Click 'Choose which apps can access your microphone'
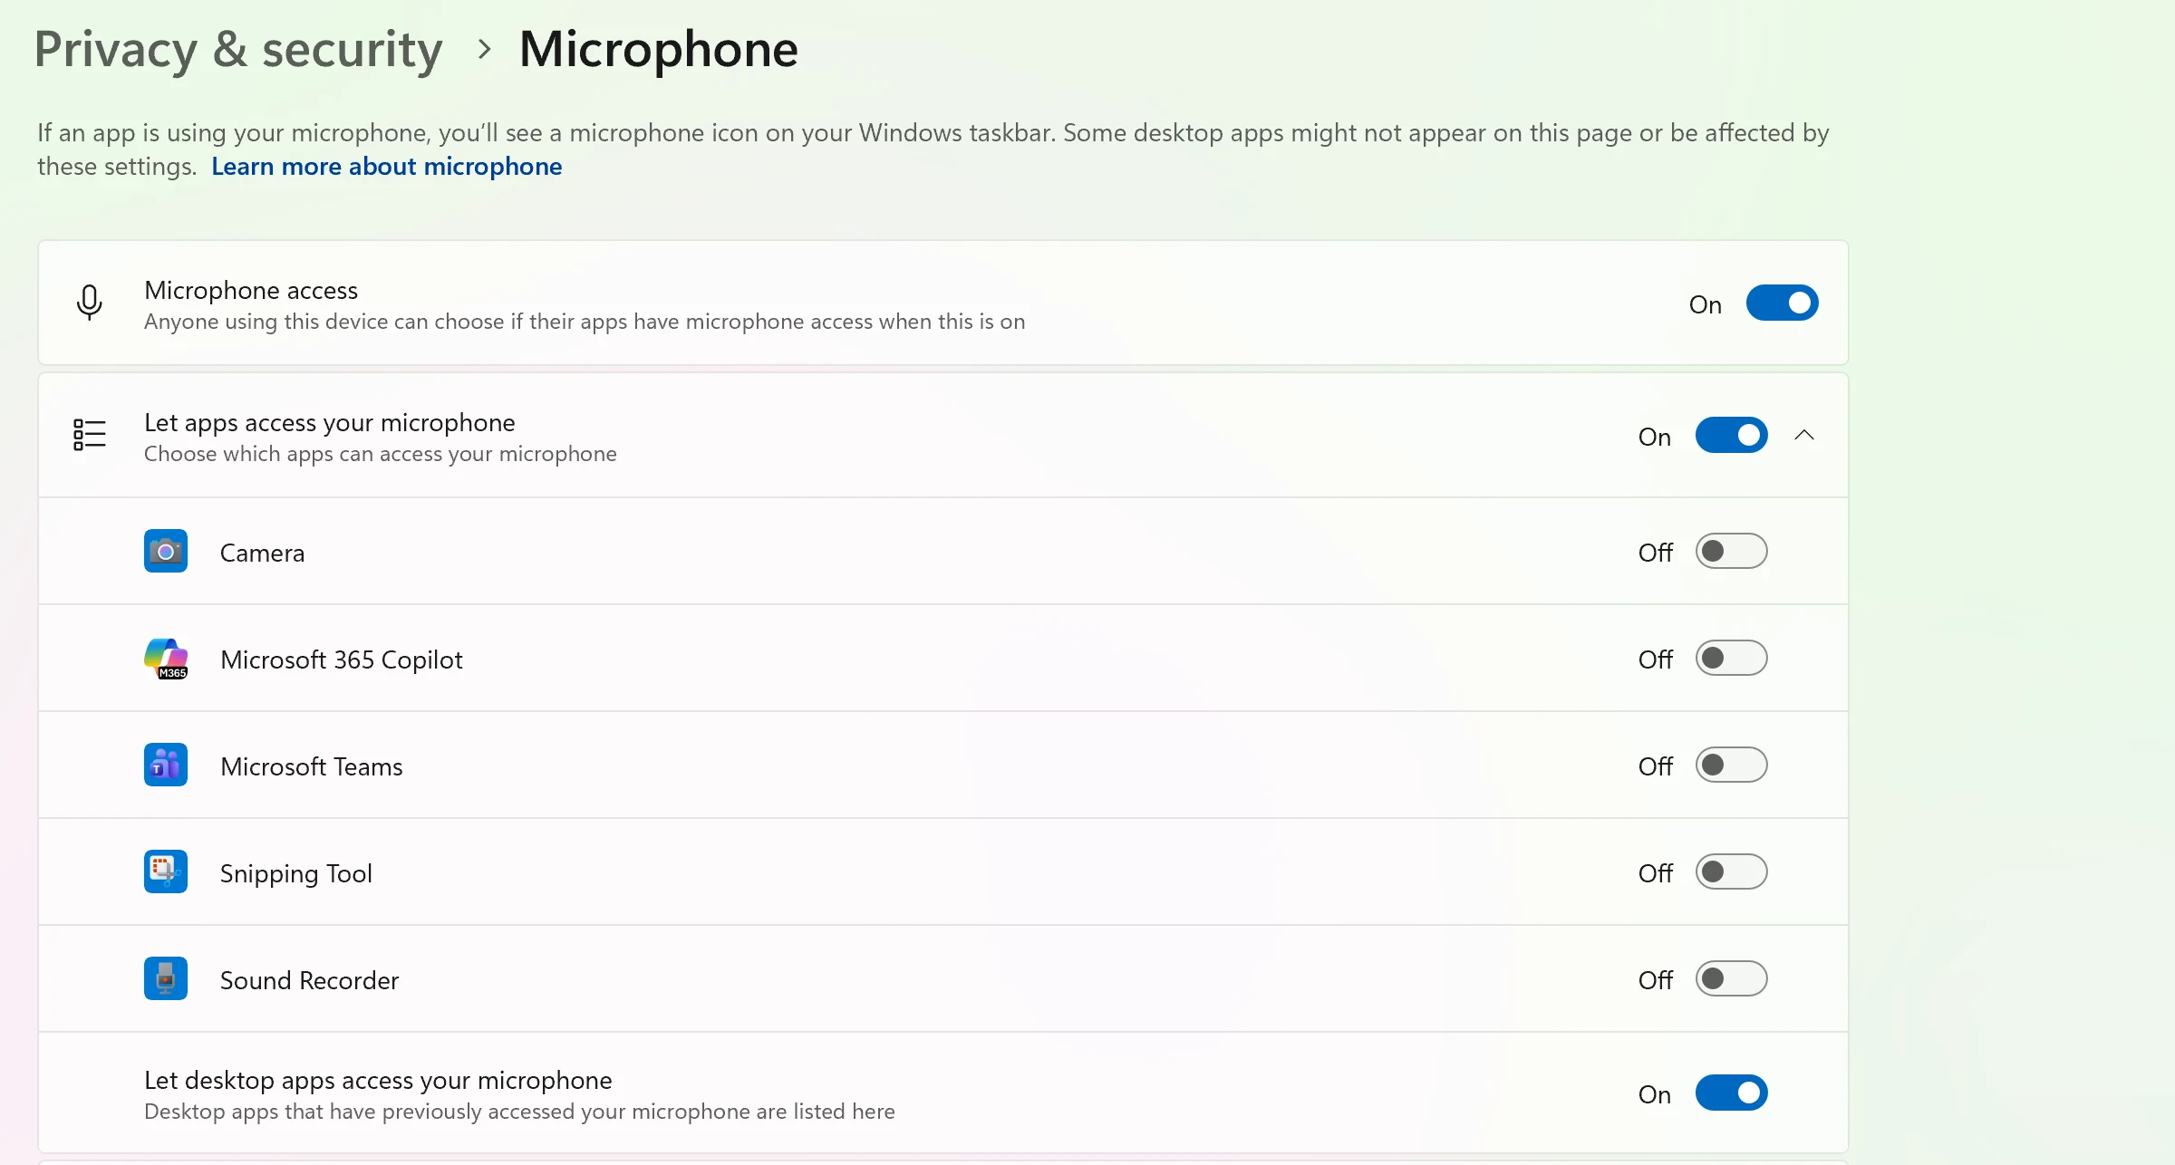 [381, 454]
